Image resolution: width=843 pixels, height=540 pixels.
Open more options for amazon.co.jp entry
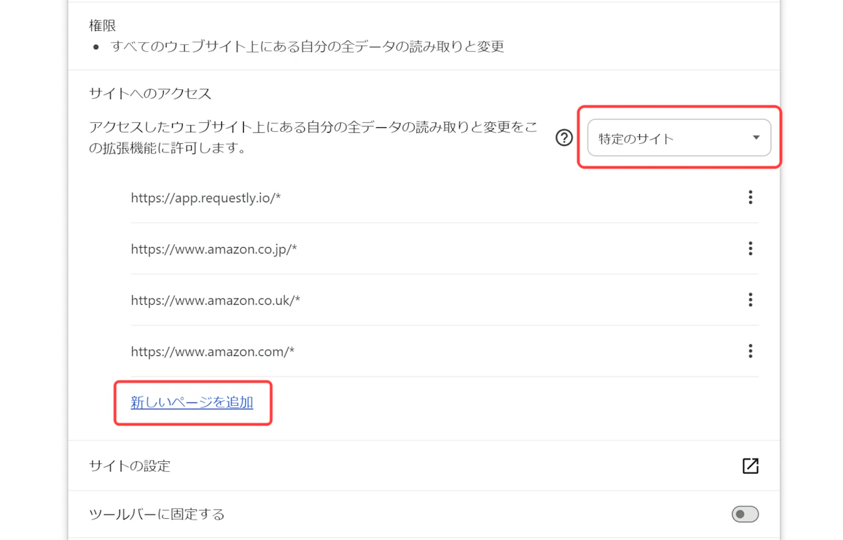[750, 249]
